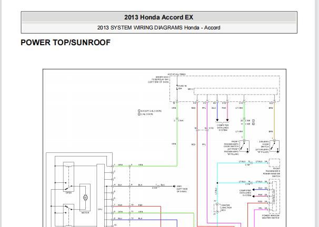Click the "EXCEPT 2.4L COUPE" legend note
The width and height of the screenshot is (319, 227).
click(x=149, y=111)
